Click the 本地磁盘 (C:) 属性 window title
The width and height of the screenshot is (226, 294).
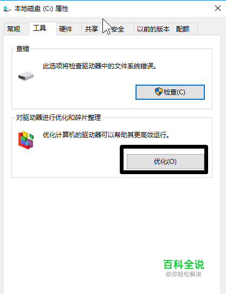pyautogui.click(x=41, y=9)
